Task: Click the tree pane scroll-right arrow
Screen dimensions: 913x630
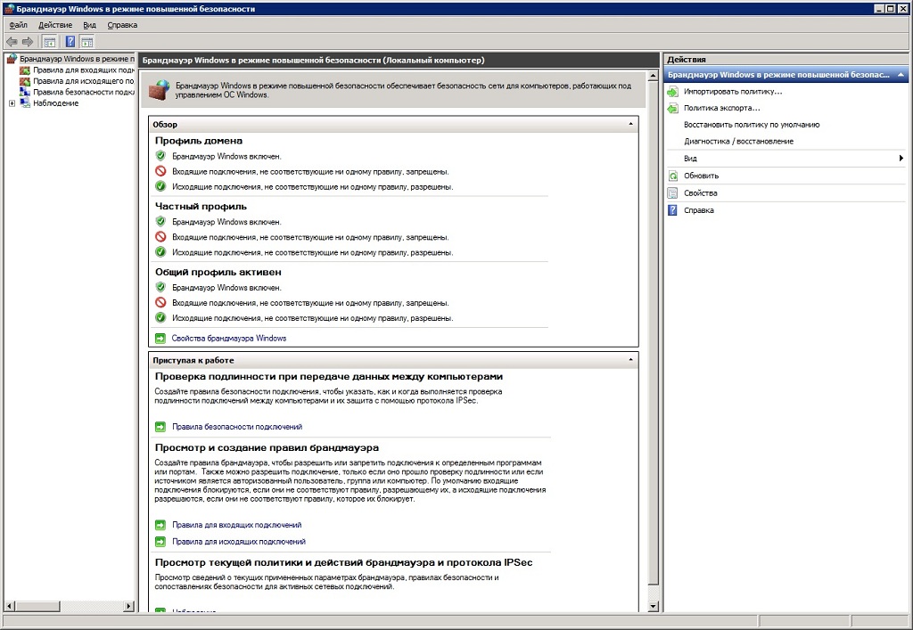Action: (x=129, y=606)
